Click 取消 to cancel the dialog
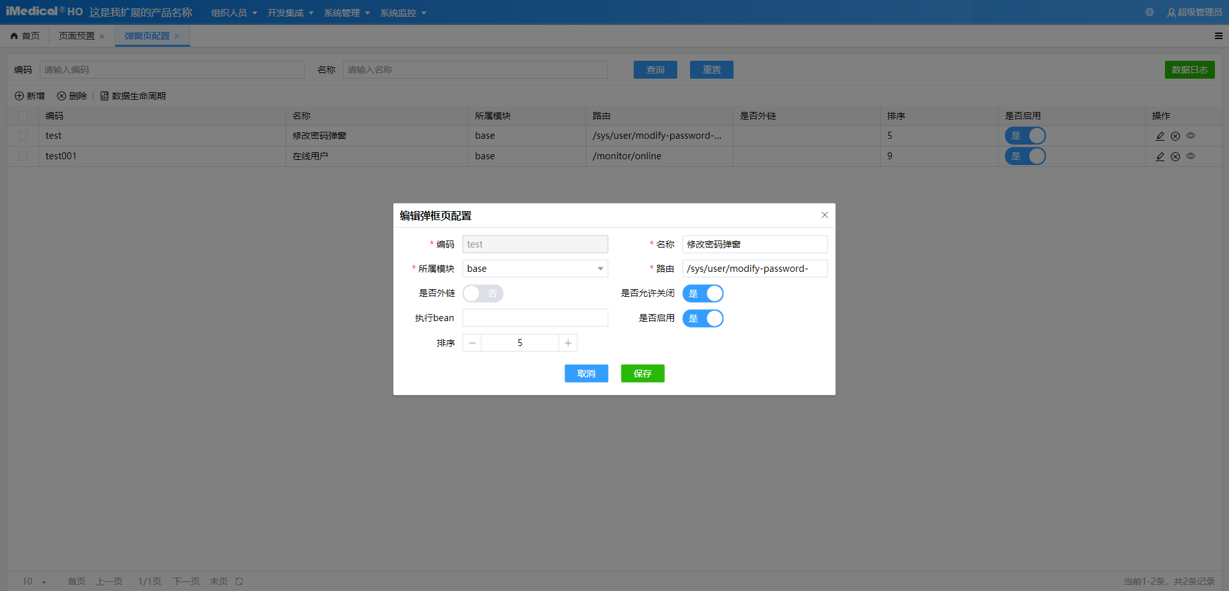 pos(586,374)
